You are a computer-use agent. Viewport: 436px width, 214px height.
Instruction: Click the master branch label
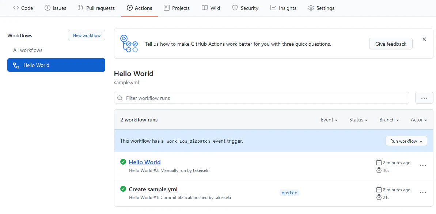pyautogui.click(x=289, y=193)
